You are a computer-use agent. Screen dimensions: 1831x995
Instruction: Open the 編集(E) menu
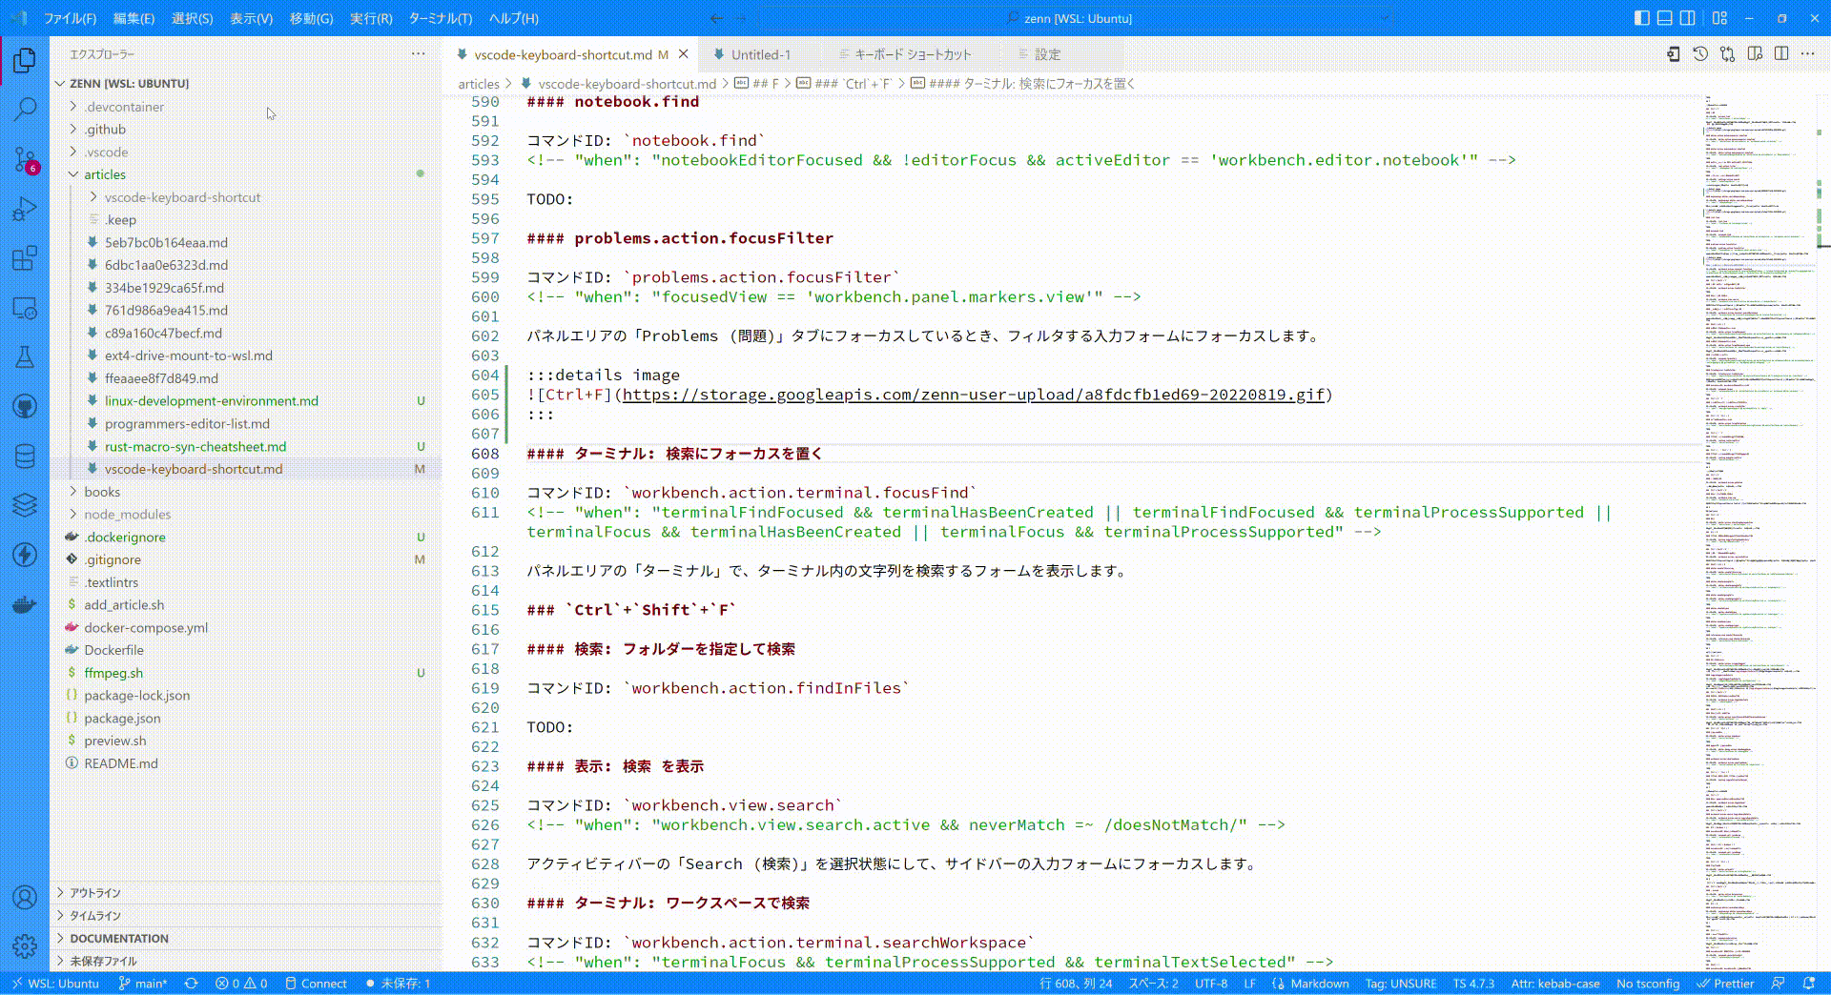[x=134, y=18]
